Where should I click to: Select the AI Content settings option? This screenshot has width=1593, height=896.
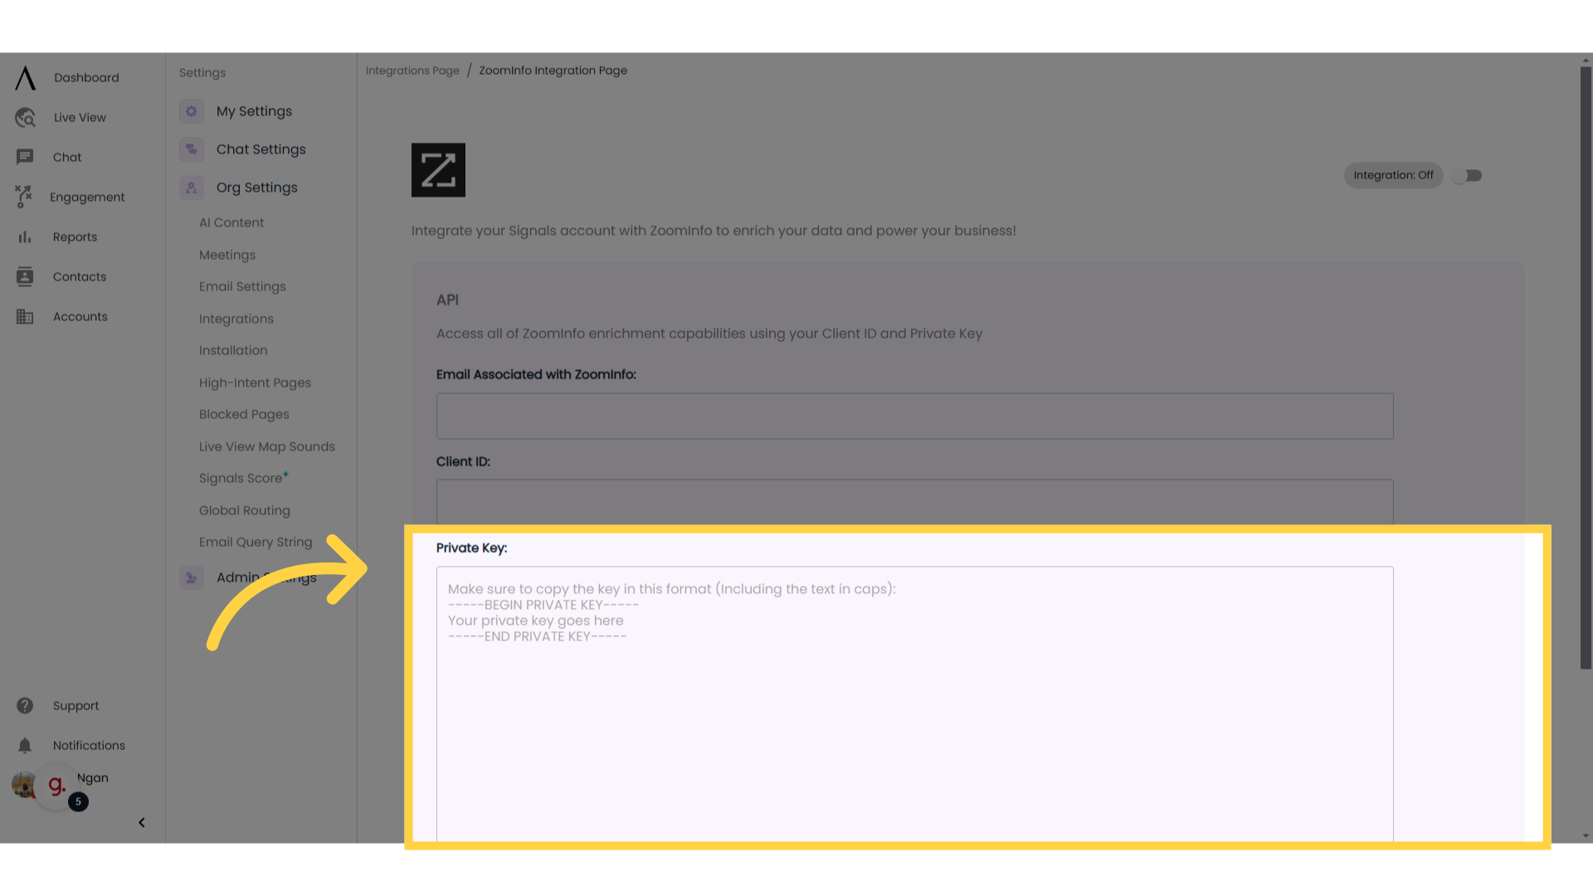(x=231, y=222)
